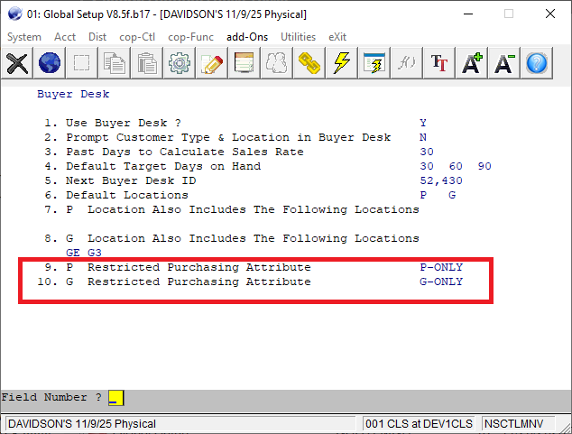The height and width of the screenshot is (434, 572).
Task: Decrease font size with A minus icon
Action: [504, 63]
